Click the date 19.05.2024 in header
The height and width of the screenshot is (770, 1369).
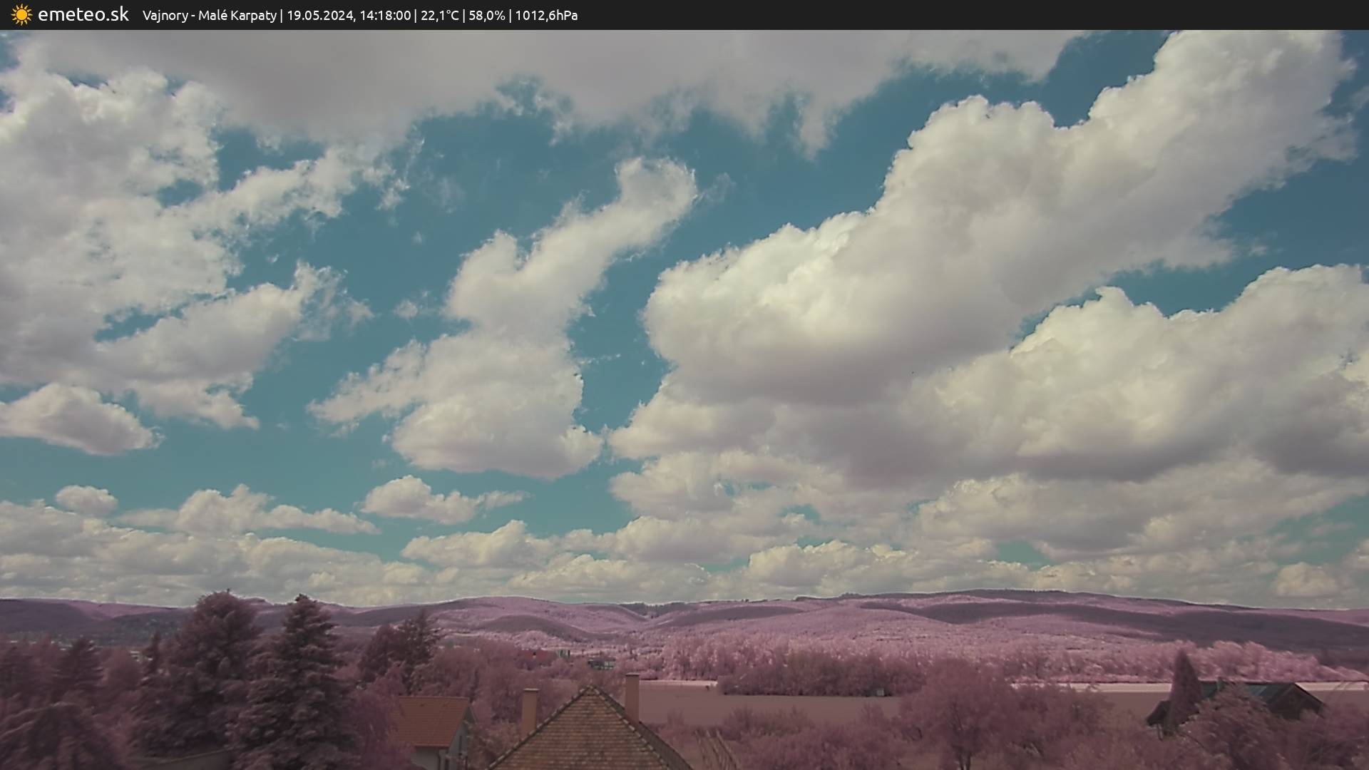pyautogui.click(x=320, y=16)
